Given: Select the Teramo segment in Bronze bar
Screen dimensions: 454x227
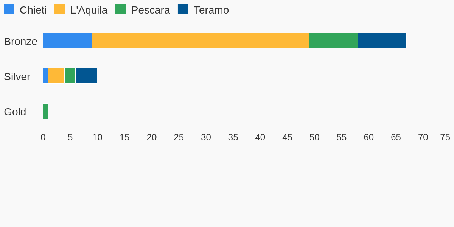Looking at the screenshot, I should point(382,41).
